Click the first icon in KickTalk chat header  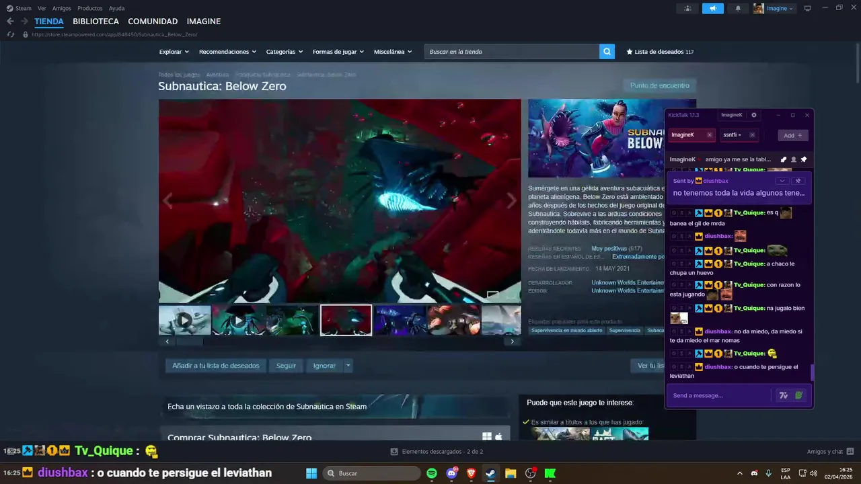click(x=784, y=159)
